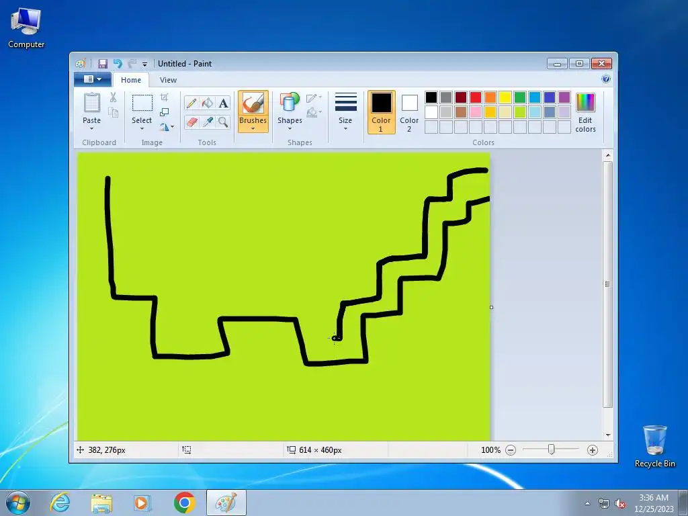This screenshot has width=688, height=516.
Task: Click the Cut scissors icon
Action: click(x=113, y=97)
